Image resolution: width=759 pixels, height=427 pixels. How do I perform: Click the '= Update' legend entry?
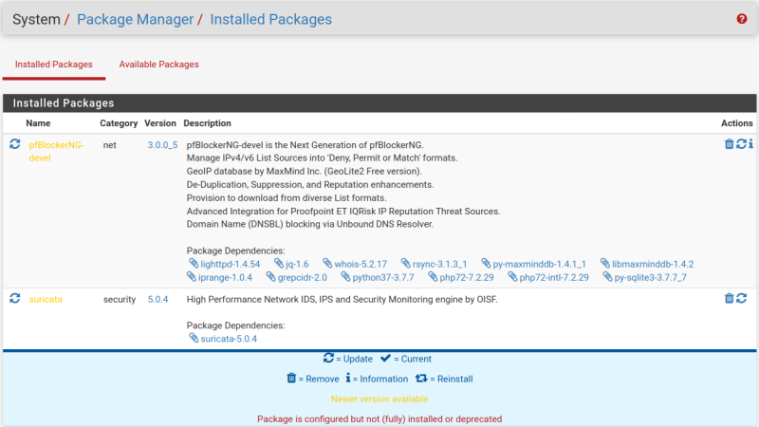coord(348,359)
